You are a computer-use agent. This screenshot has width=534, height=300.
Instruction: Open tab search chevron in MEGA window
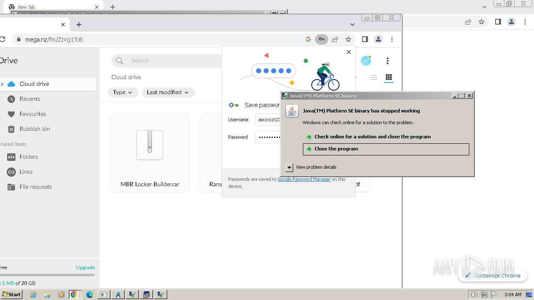[x=353, y=25]
